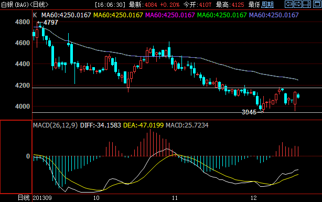Click the [16:06:30] timestamp
This screenshot has height=202, width=322.
(x=110, y=5)
